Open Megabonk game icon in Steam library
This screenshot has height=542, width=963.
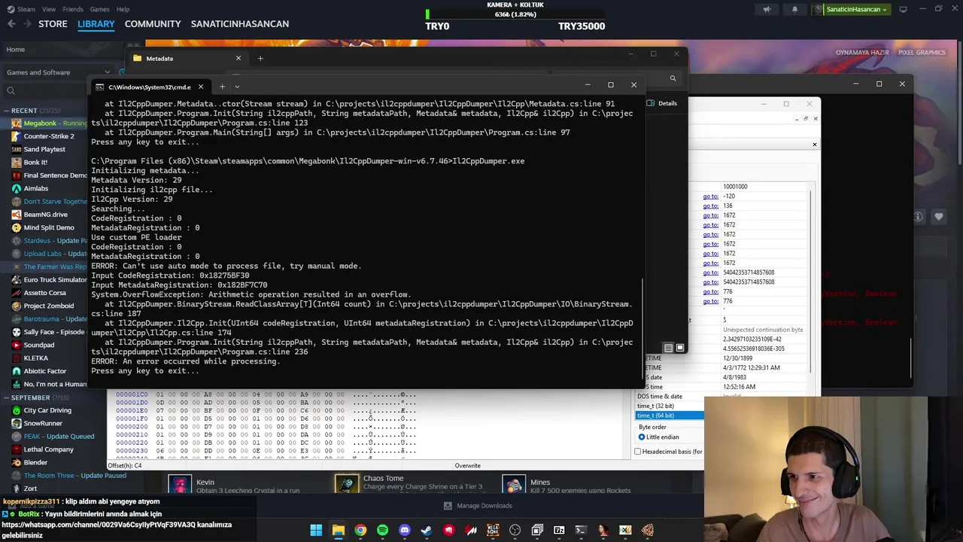pyautogui.click(x=16, y=123)
